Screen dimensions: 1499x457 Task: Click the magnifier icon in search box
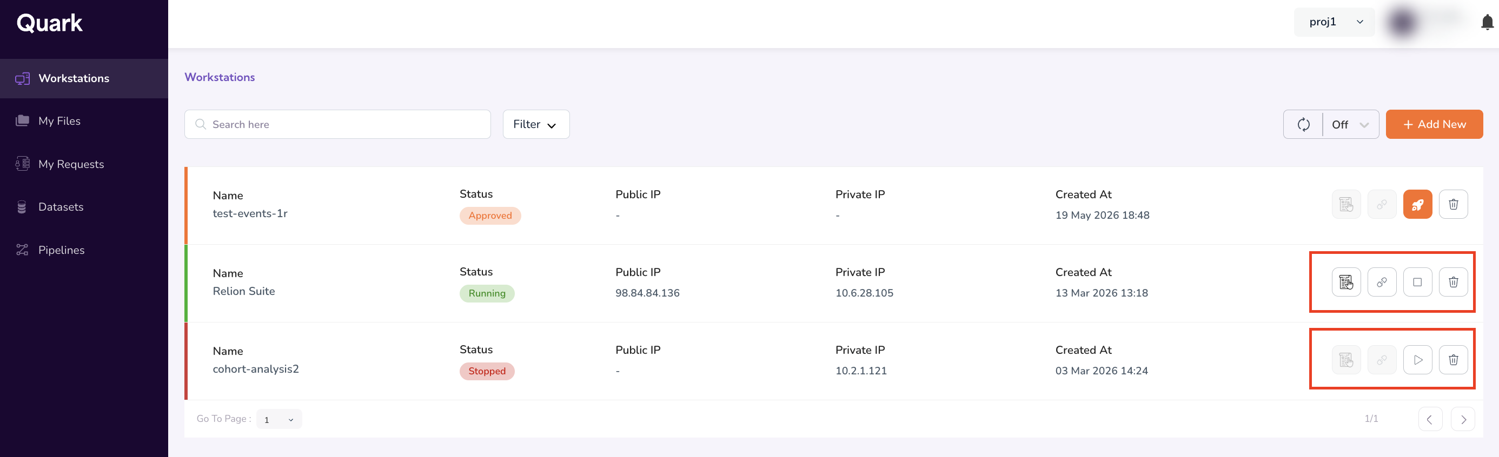coord(201,124)
